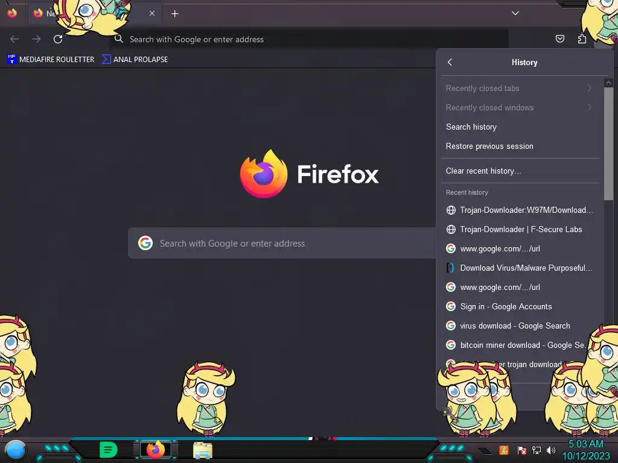618x463 pixels.
Task: Click the magnifier icon in the address bar
Action: coord(119,39)
